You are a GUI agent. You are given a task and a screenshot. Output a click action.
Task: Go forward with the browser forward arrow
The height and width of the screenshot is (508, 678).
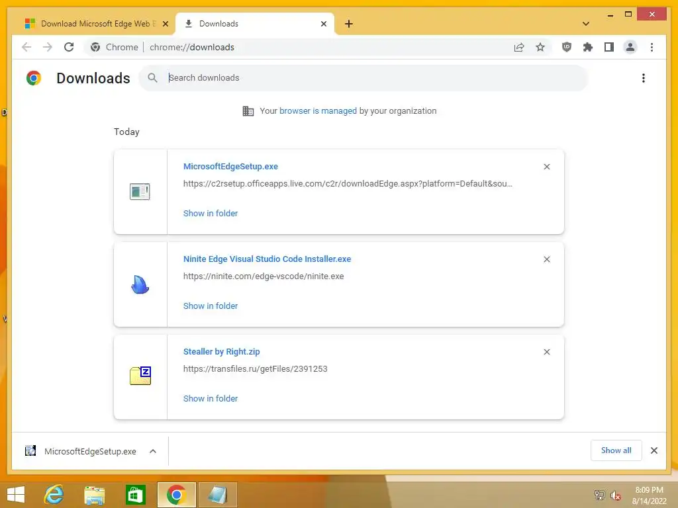(x=48, y=47)
